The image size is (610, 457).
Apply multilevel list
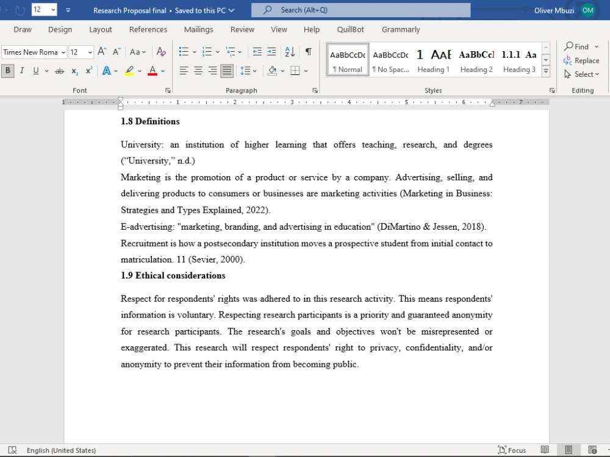tap(231, 52)
